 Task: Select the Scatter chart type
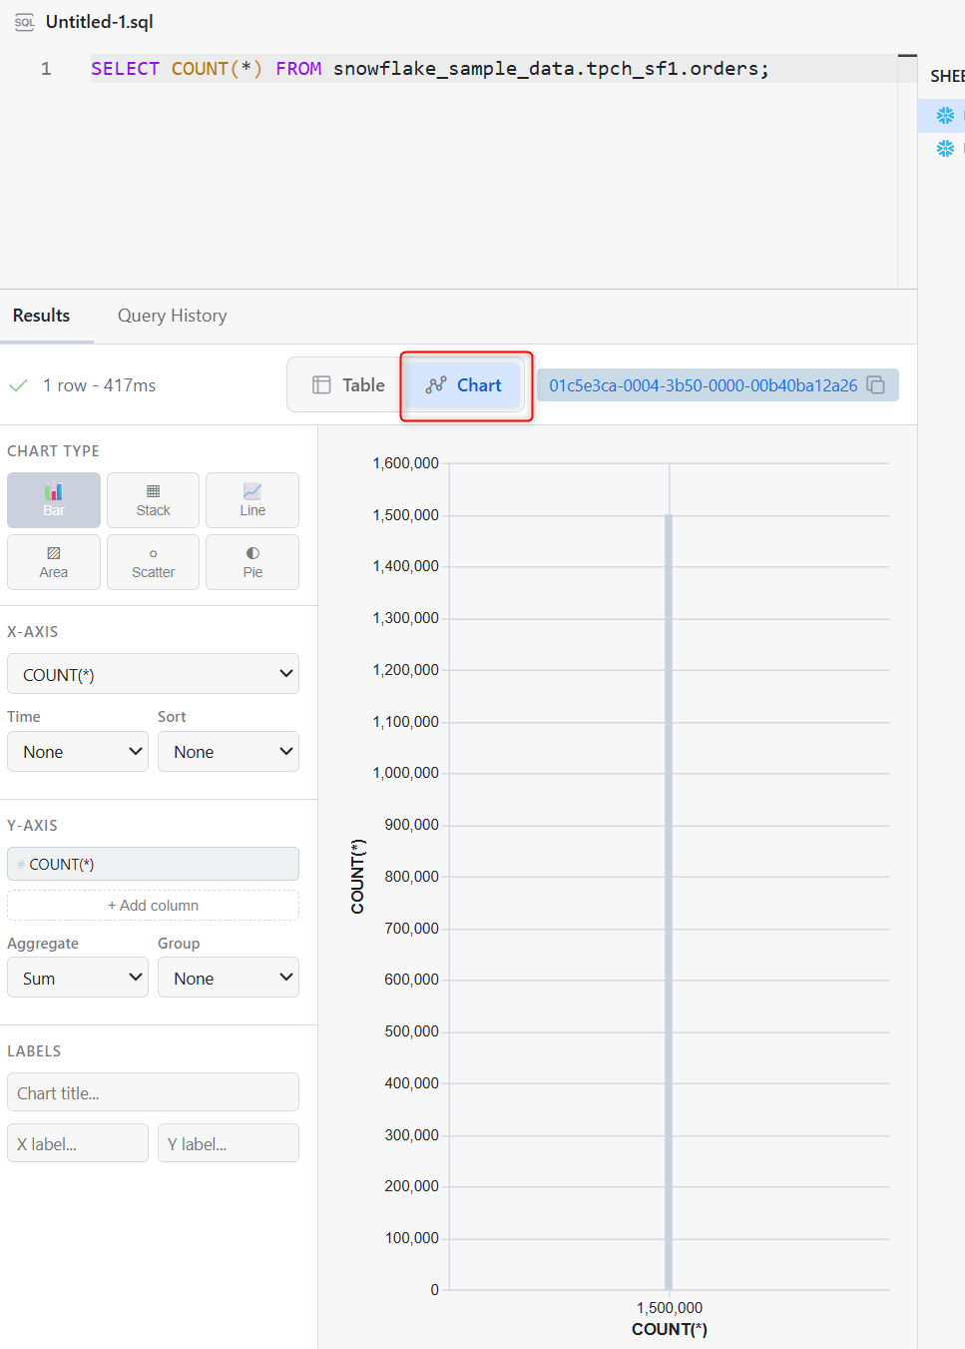[153, 562]
